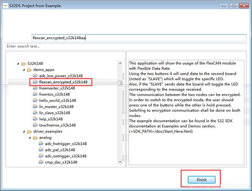Select the freertos_s32k148 example
The image size is (252, 191).
coord(55,94)
